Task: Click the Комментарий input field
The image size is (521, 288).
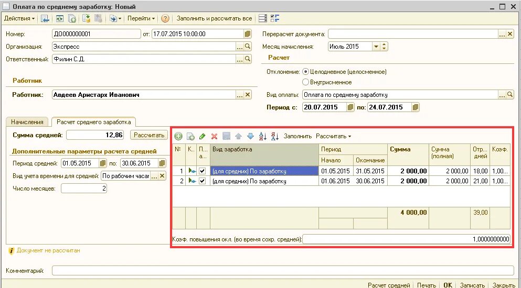Action: pyautogui.click(x=283, y=271)
